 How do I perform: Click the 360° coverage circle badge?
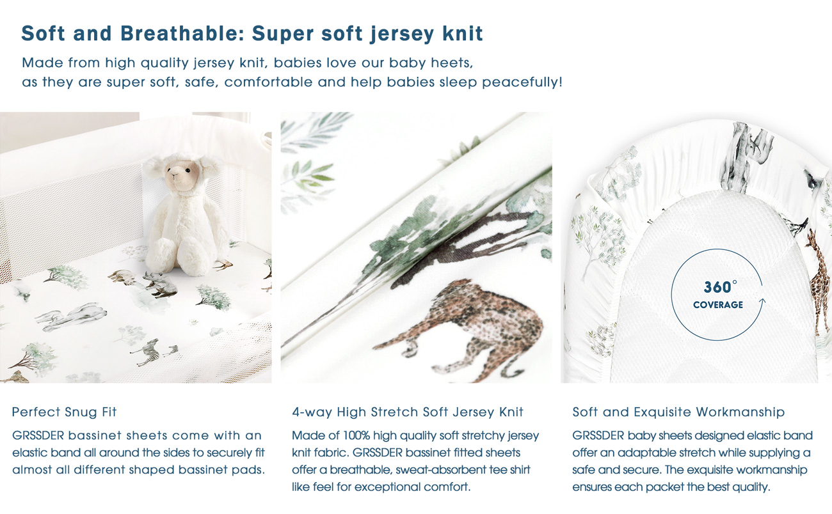coord(717,295)
